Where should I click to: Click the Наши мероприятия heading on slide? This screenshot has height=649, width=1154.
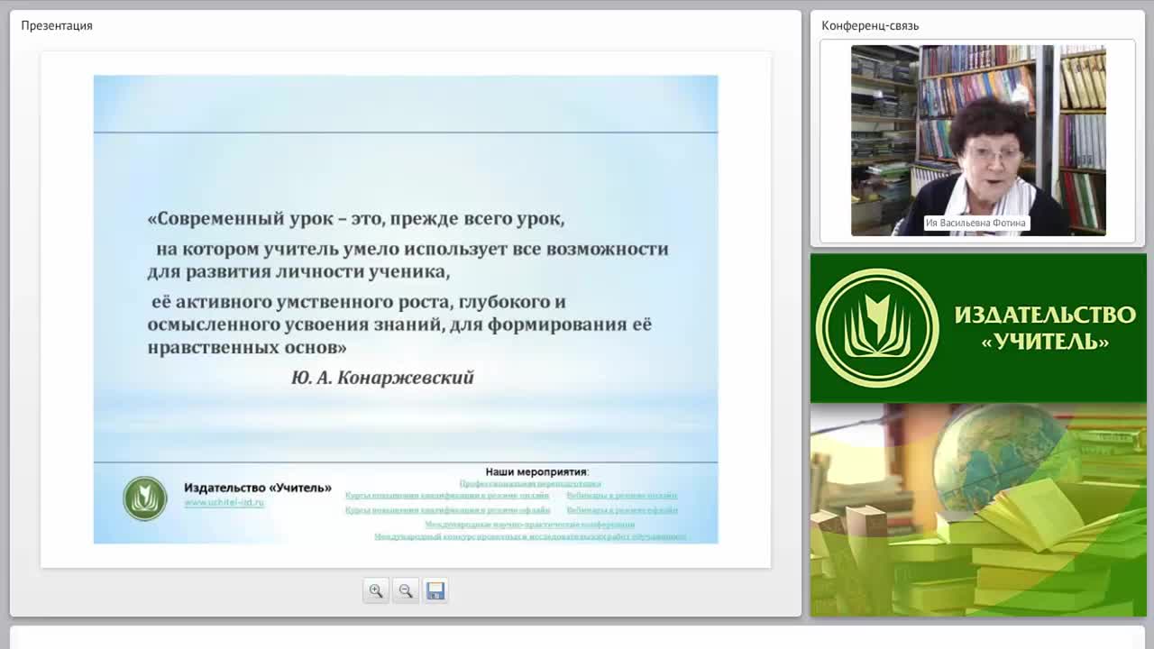click(x=536, y=471)
